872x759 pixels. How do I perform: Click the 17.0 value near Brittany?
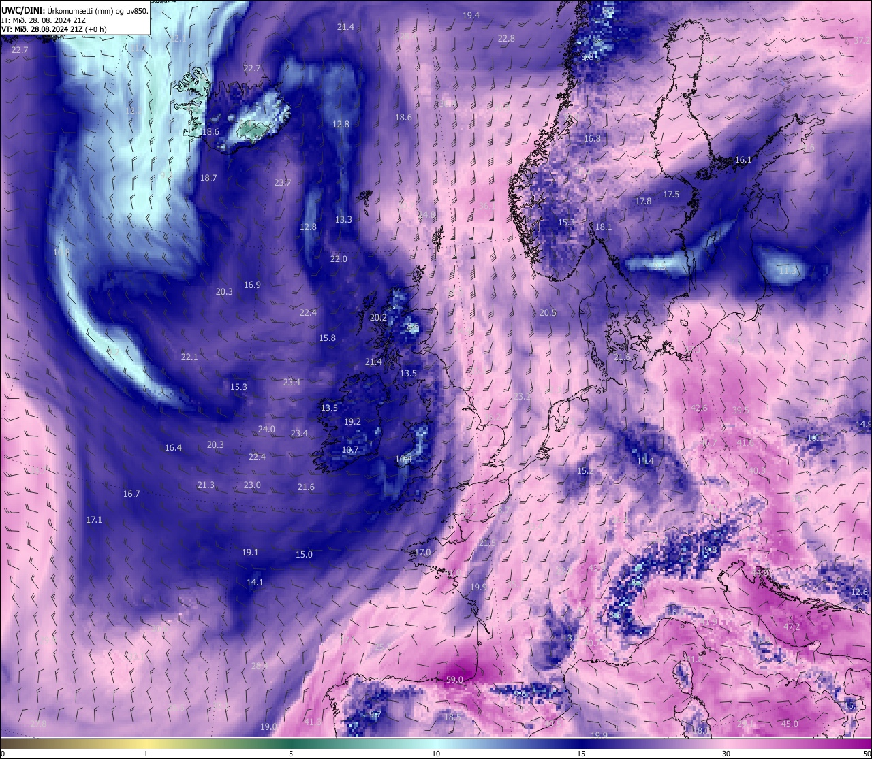tap(423, 552)
